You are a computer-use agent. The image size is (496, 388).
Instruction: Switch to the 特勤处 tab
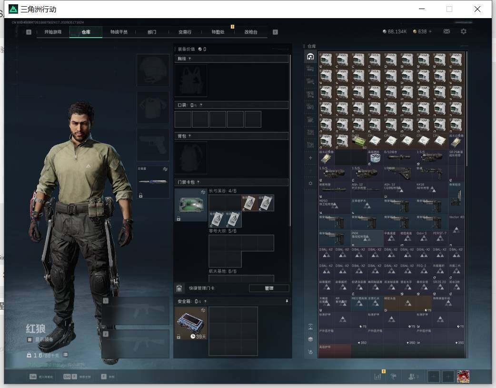click(x=218, y=32)
